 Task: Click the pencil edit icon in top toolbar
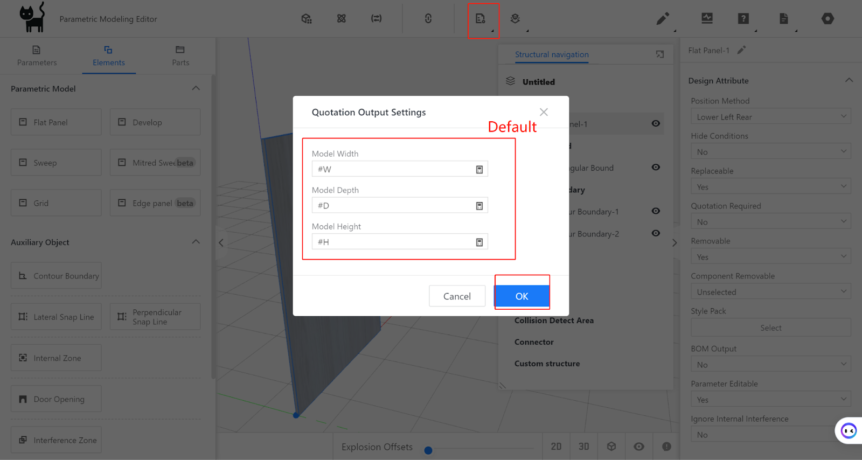click(x=663, y=19)
